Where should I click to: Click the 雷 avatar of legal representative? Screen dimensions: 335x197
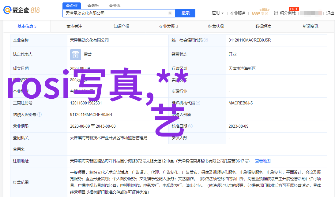[x=76, y=55]
